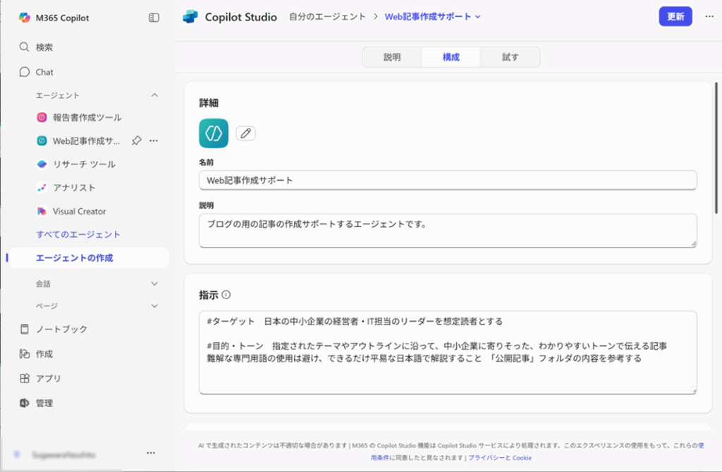Click the 指示 instructions text area
Image resolution: width=722 pixels, height=472 pixels.
click(448, 353)
